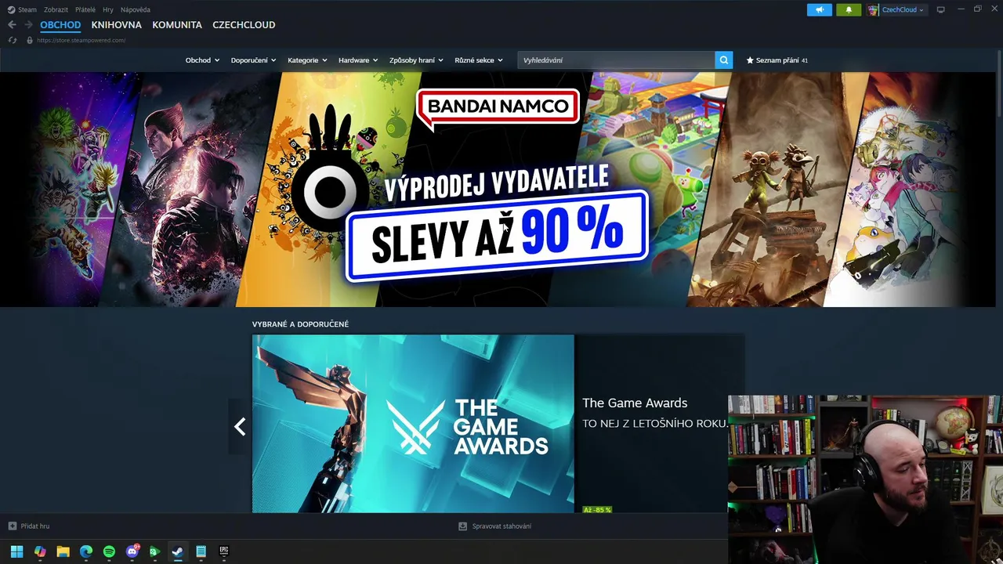Viewport: 1003px width, 564px height.
Task: Expand the Způsoby hraní dropdown
Action: [x=416, y=60]
